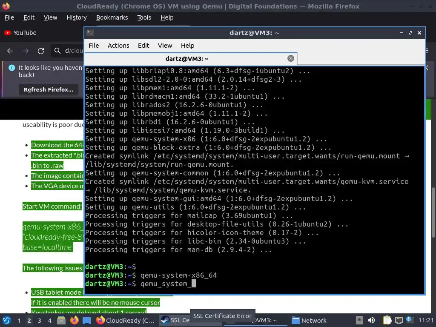The image size is (436, 327).
Task: Click the Firefox page vertical scrollbar
Action: (x=433, y=213)
